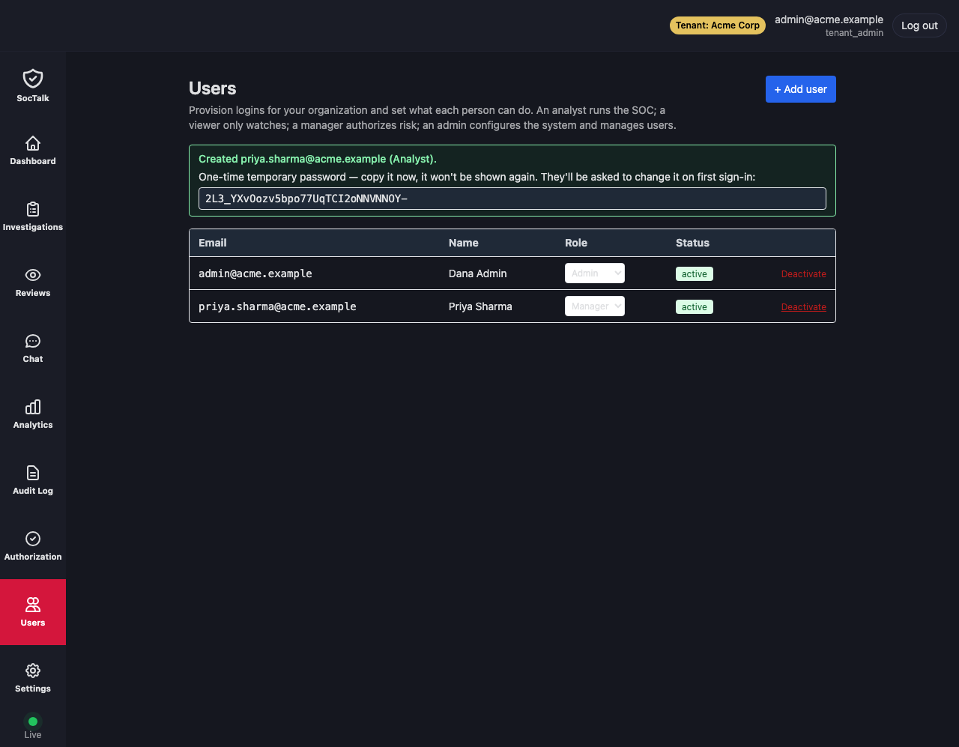The width and height of the screenshot is (959, 747).
Task: Click the + Add user button
Action: point(801,89)
